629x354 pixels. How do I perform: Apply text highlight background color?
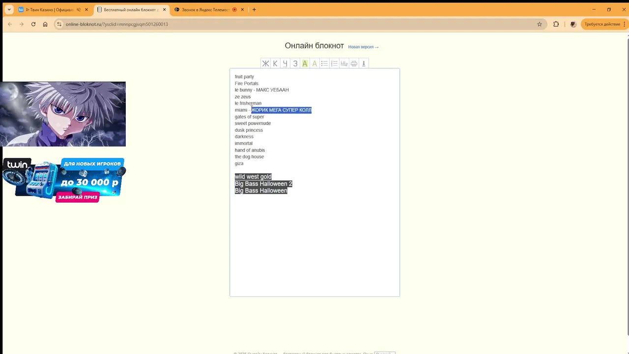[x=305, y=63]
